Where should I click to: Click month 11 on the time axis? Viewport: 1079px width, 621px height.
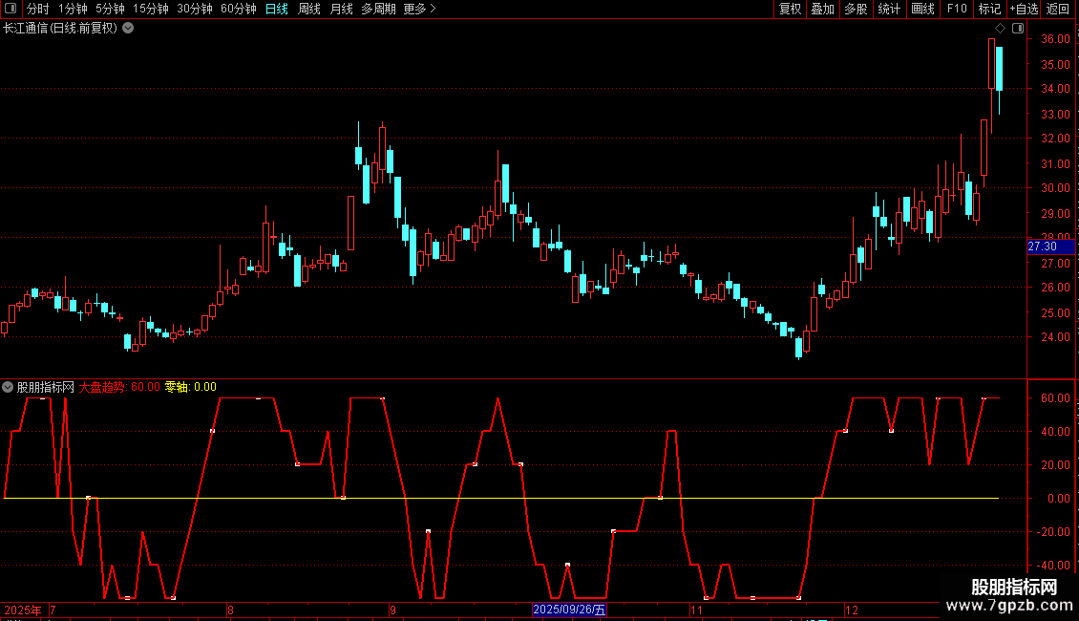coord(696,610)
